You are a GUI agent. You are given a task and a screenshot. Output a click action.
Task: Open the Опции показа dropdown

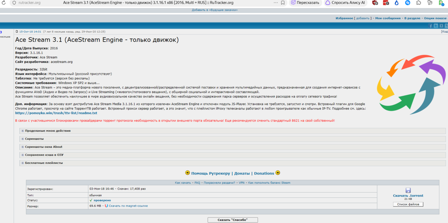(x=436, y=18)
